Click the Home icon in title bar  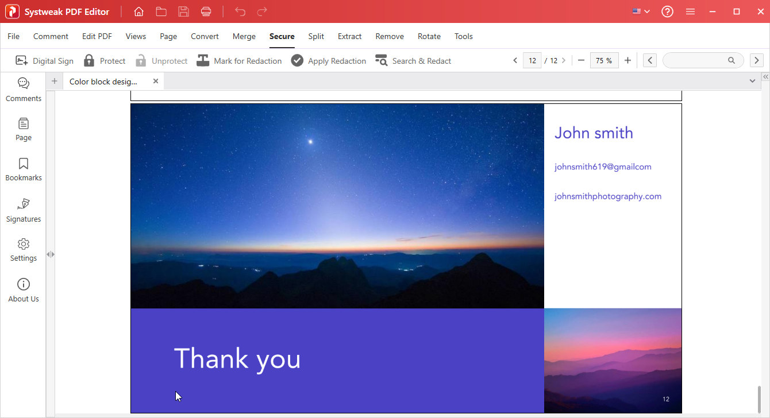[x=138, y=11]
